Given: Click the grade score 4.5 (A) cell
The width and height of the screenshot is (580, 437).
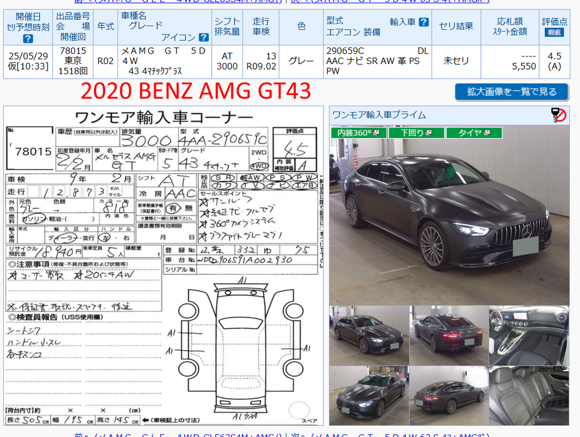Looking at the screenshot, I should (555, 61).
